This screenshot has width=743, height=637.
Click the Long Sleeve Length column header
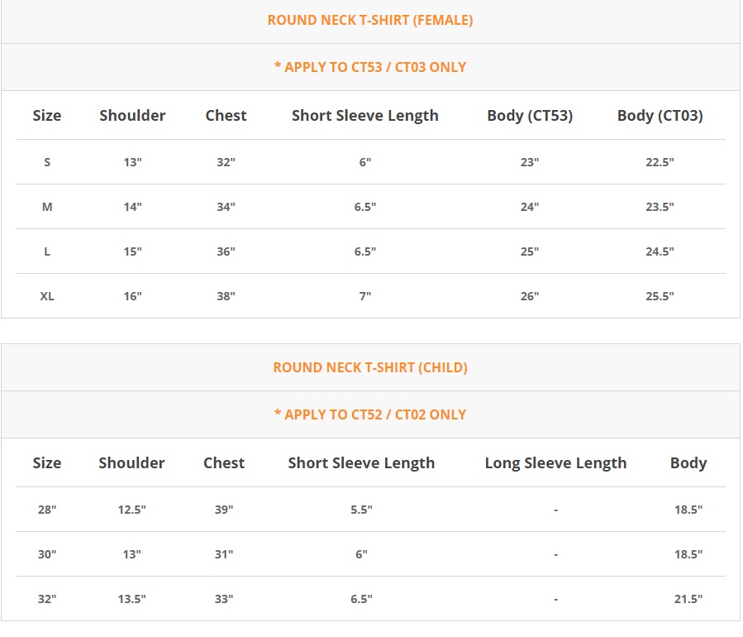click(x=555, y=463)
